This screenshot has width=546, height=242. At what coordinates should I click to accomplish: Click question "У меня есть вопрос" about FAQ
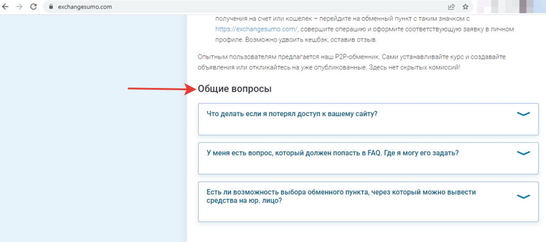pyautogui.click(x=332, y=152)
